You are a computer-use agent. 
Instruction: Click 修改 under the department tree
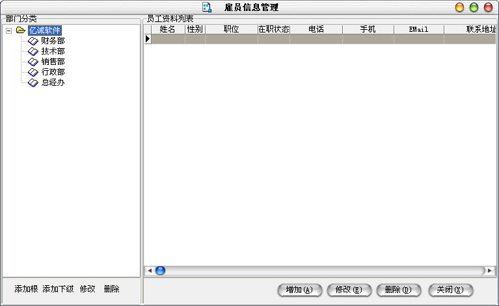click(88, 289)
